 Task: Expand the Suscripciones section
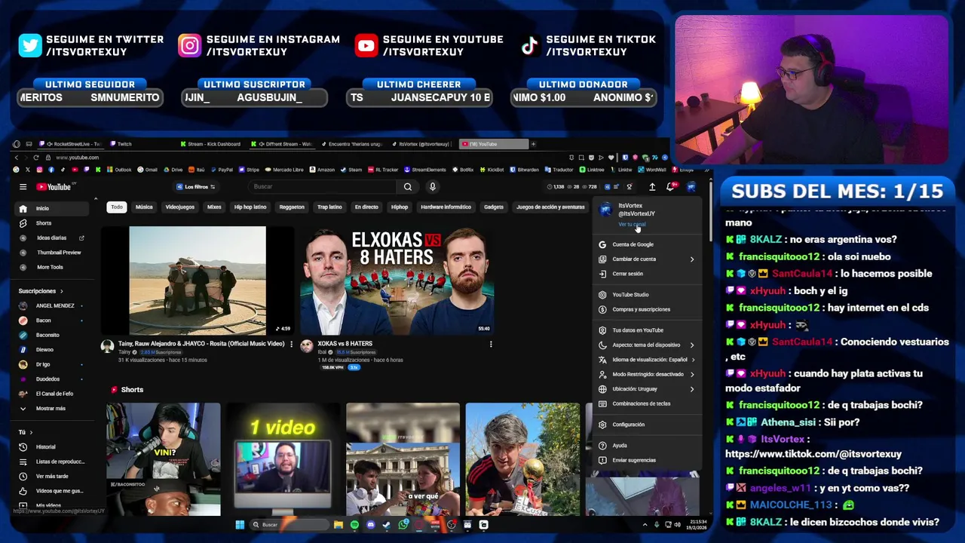click(x=41, y=291)
